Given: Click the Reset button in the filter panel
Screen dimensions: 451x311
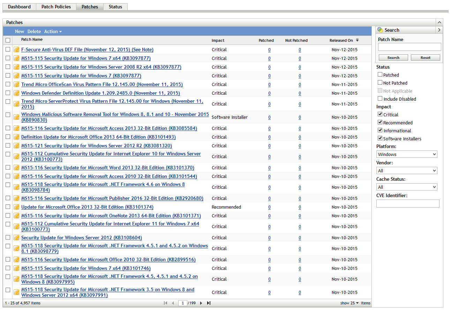Looking at the screenshot, I should tap(426, 57).
